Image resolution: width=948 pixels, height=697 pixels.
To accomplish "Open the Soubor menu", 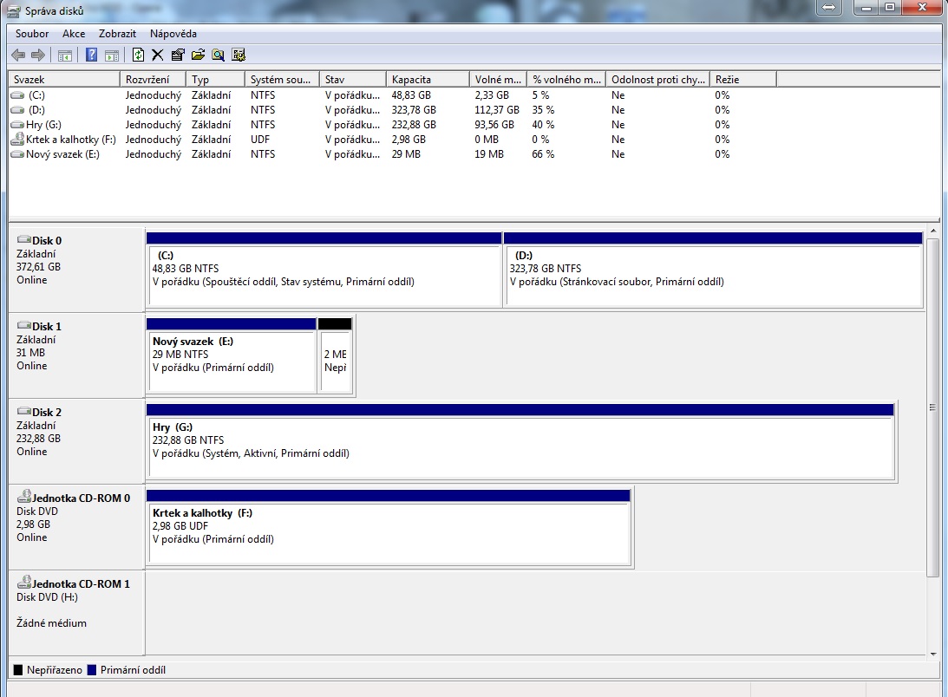I will pos(32,34).
